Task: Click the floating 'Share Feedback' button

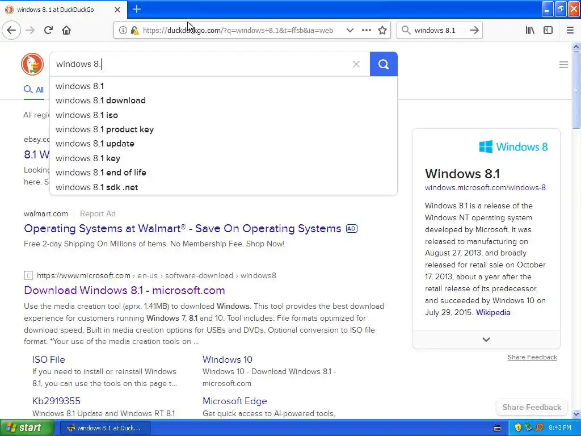Action: coord(532,408)
